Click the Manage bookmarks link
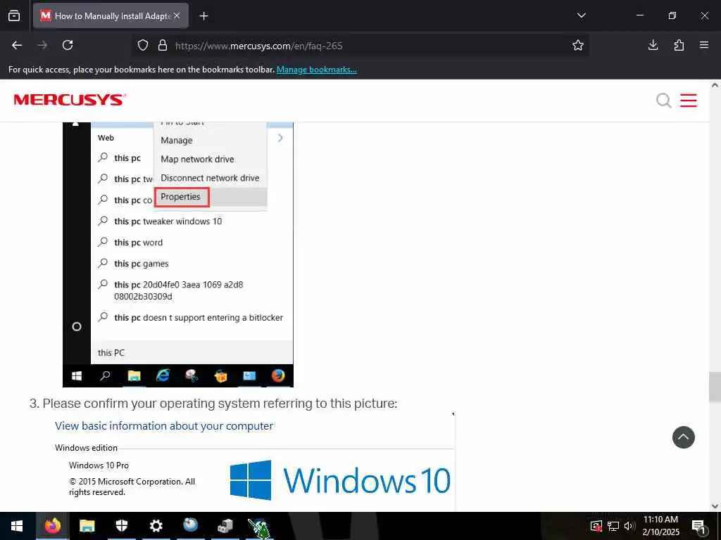This screenshot has width=721, height=540. point(316,70)
